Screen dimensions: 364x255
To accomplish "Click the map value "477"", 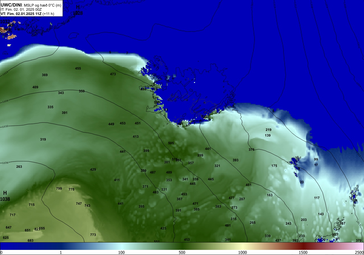I will 231,198.
